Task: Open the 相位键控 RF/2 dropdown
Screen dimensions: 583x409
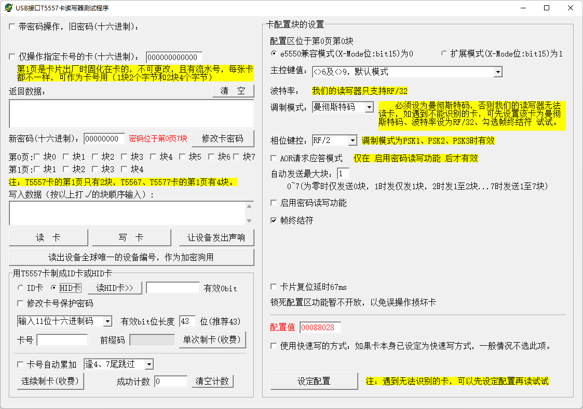Action: click(x=352, y=140)
